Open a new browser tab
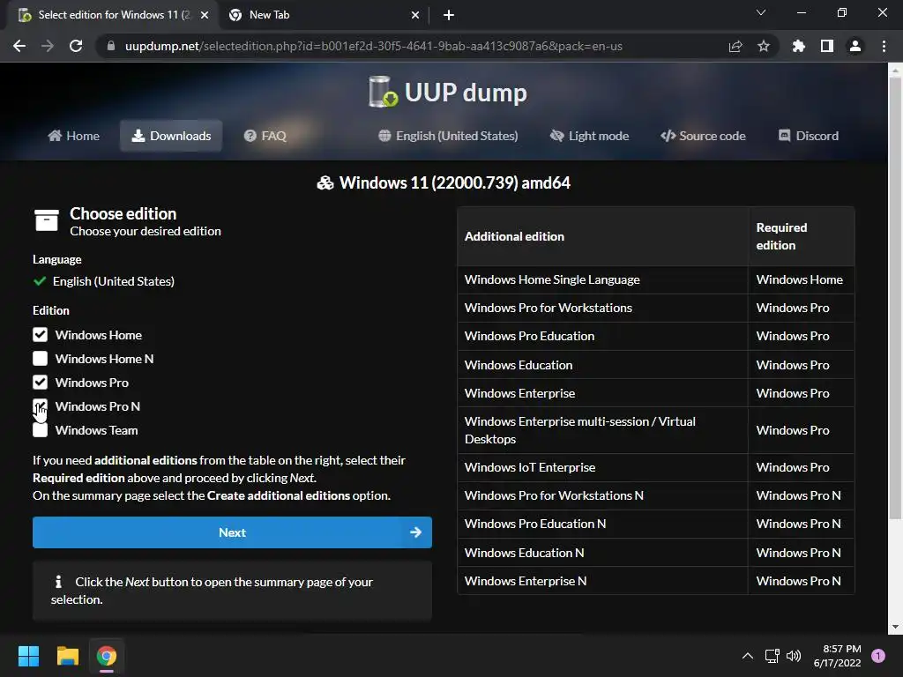This screenshot has width=903, height=677. coord(449,15)
